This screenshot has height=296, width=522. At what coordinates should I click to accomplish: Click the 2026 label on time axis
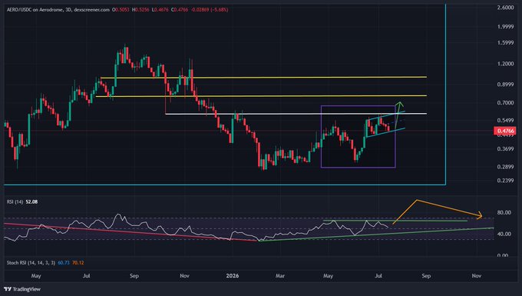pyautogui.click(x=233, y=276)
